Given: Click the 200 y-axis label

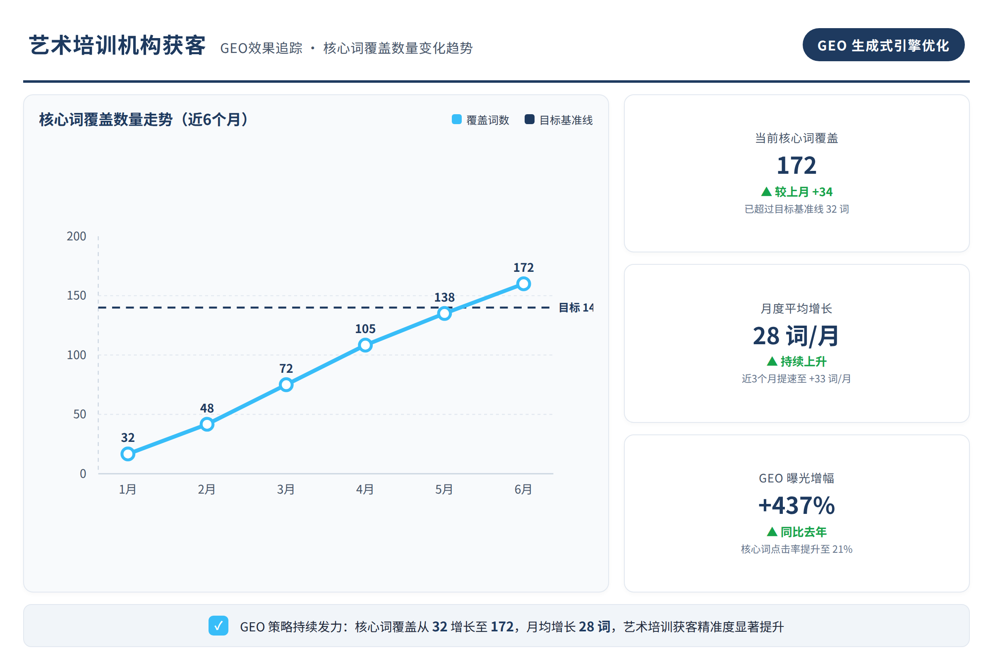Looking at the screenshot, I should click(77, 236).
